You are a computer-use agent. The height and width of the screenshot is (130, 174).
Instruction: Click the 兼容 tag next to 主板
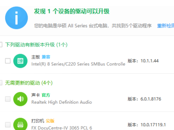tap(46, 57)
